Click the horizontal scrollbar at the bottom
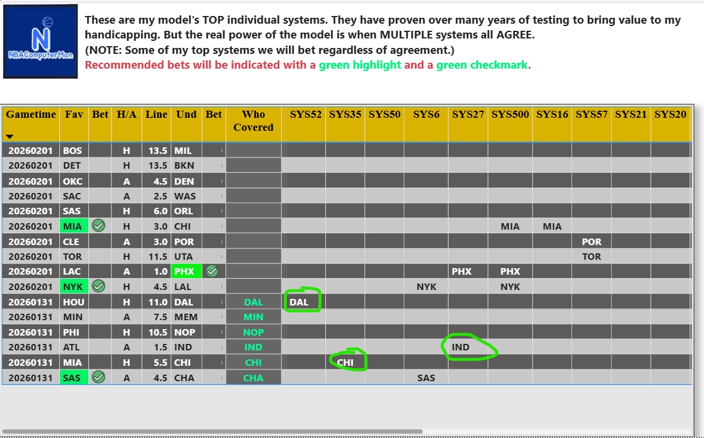 point(212,431)
